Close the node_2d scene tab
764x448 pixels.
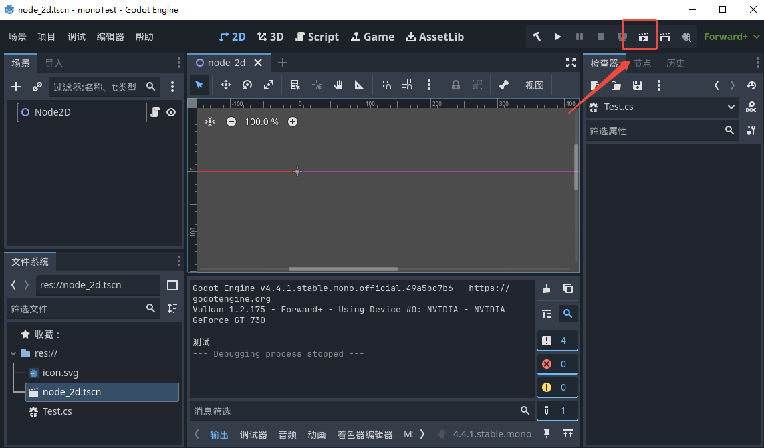[x=258, y=63]
